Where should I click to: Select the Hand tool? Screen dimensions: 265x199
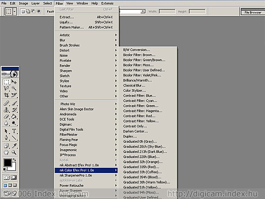click(x=6, y=152)
